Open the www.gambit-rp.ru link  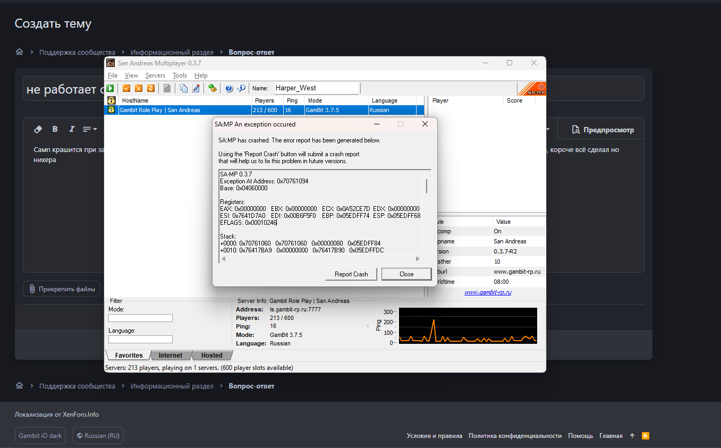click(488, 292)
